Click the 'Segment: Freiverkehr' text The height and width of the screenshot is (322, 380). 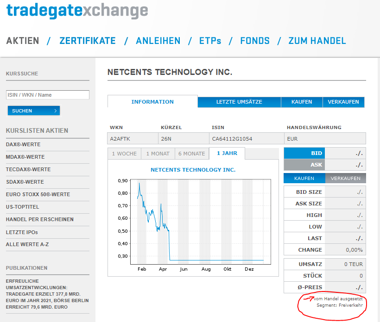coord(340,305)
